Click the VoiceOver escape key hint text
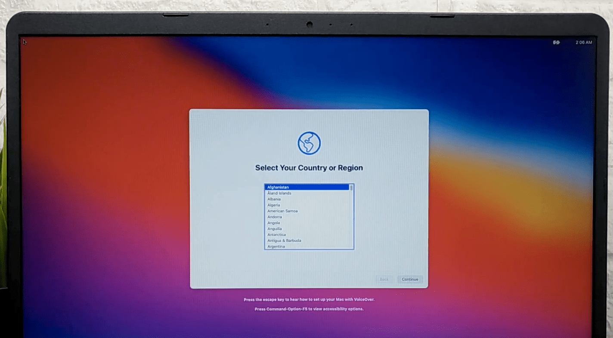This screenshot has width=613, height=338. [309, 300]
